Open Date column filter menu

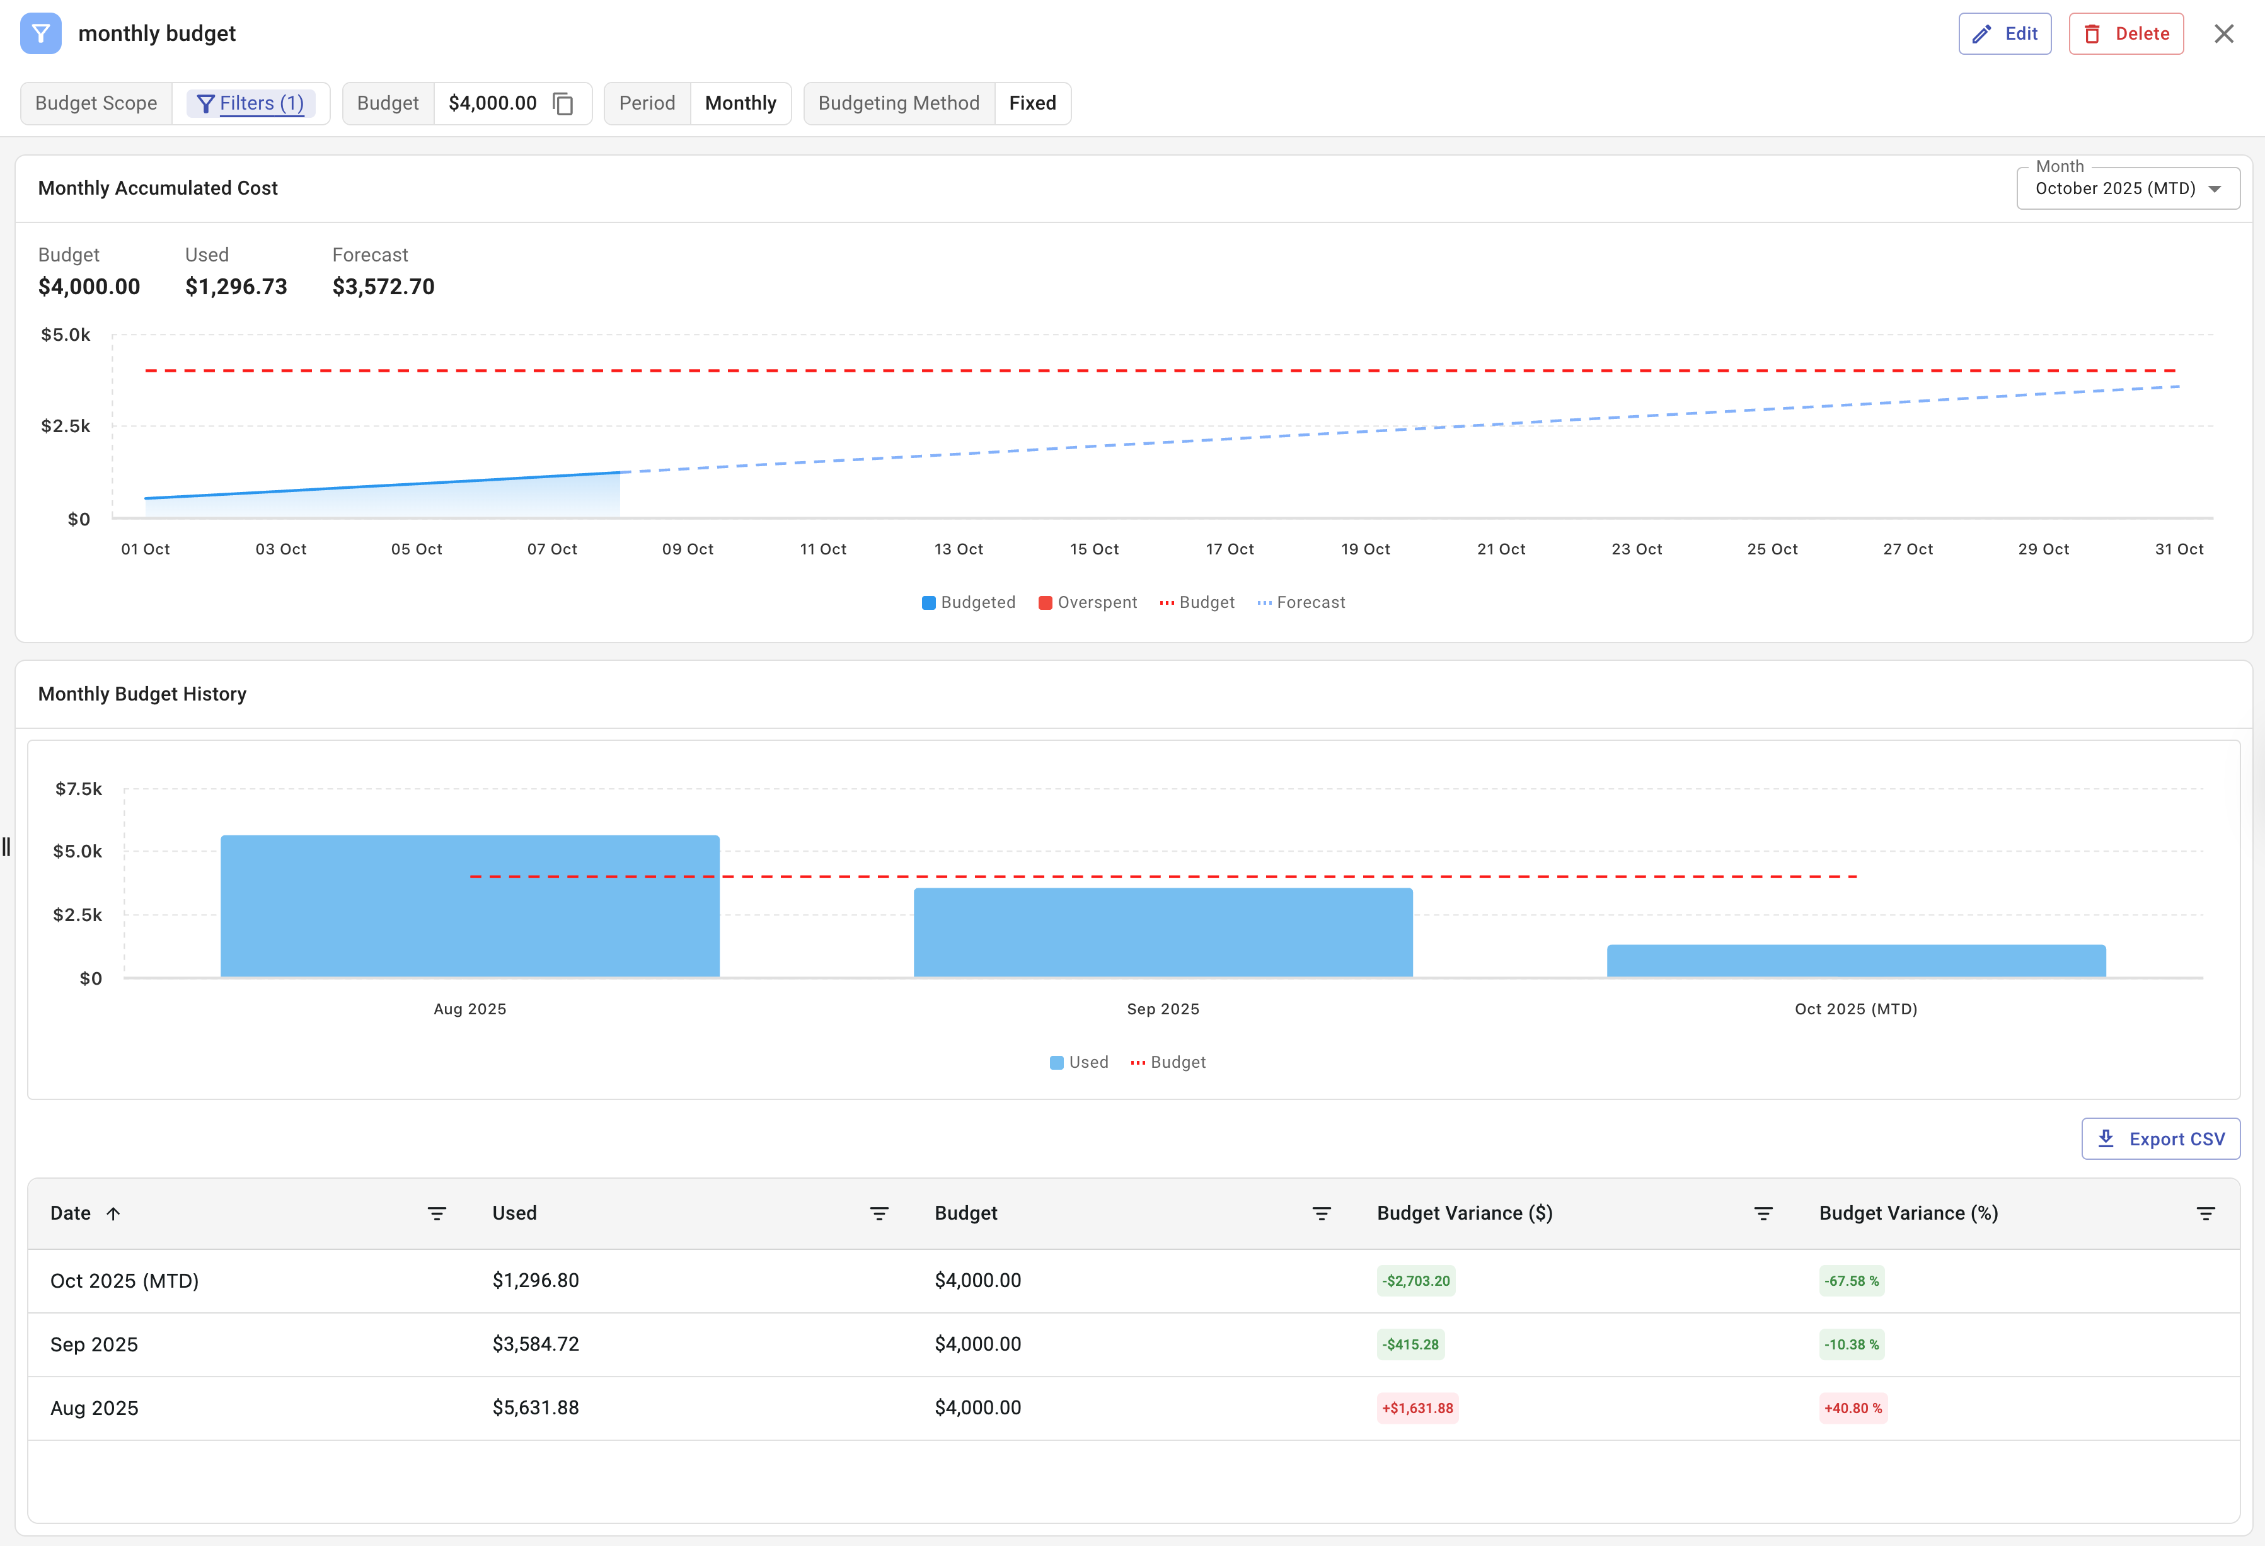[x=437, y=1213]
